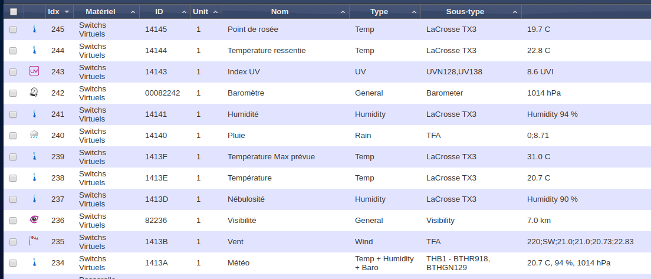The height and width of the screenshot is (279, 651).
Task: Click the rain cloud icon for Pluie
Action: click(34, 136)
